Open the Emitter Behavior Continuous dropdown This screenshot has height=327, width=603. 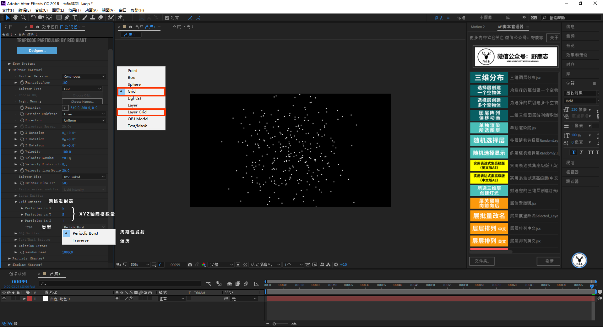84,76
